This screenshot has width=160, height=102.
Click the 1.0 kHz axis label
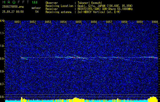(x=2, y=46)
